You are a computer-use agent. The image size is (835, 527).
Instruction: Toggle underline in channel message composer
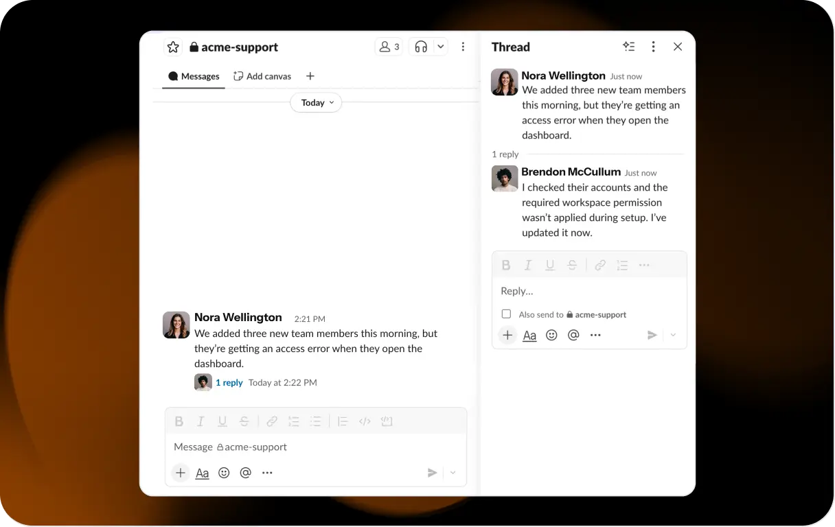click(222, 421)
